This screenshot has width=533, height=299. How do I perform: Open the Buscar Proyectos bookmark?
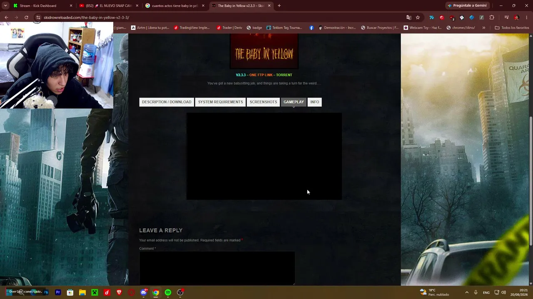tap(380, 28)
